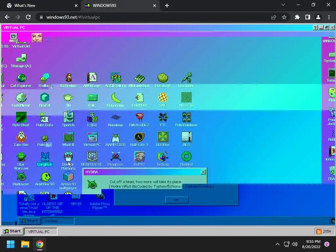Open the PokéRainbow icon

tap(186, 119)
